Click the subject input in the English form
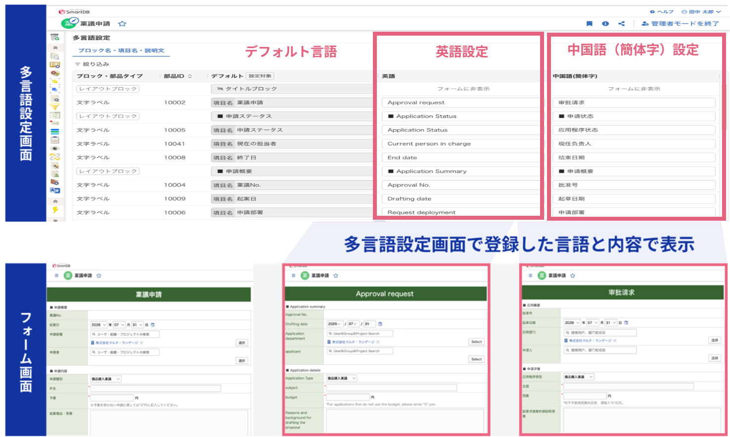The width and height of the screenshot is (730, 437). pyautogui.click(x=391, y=388)
